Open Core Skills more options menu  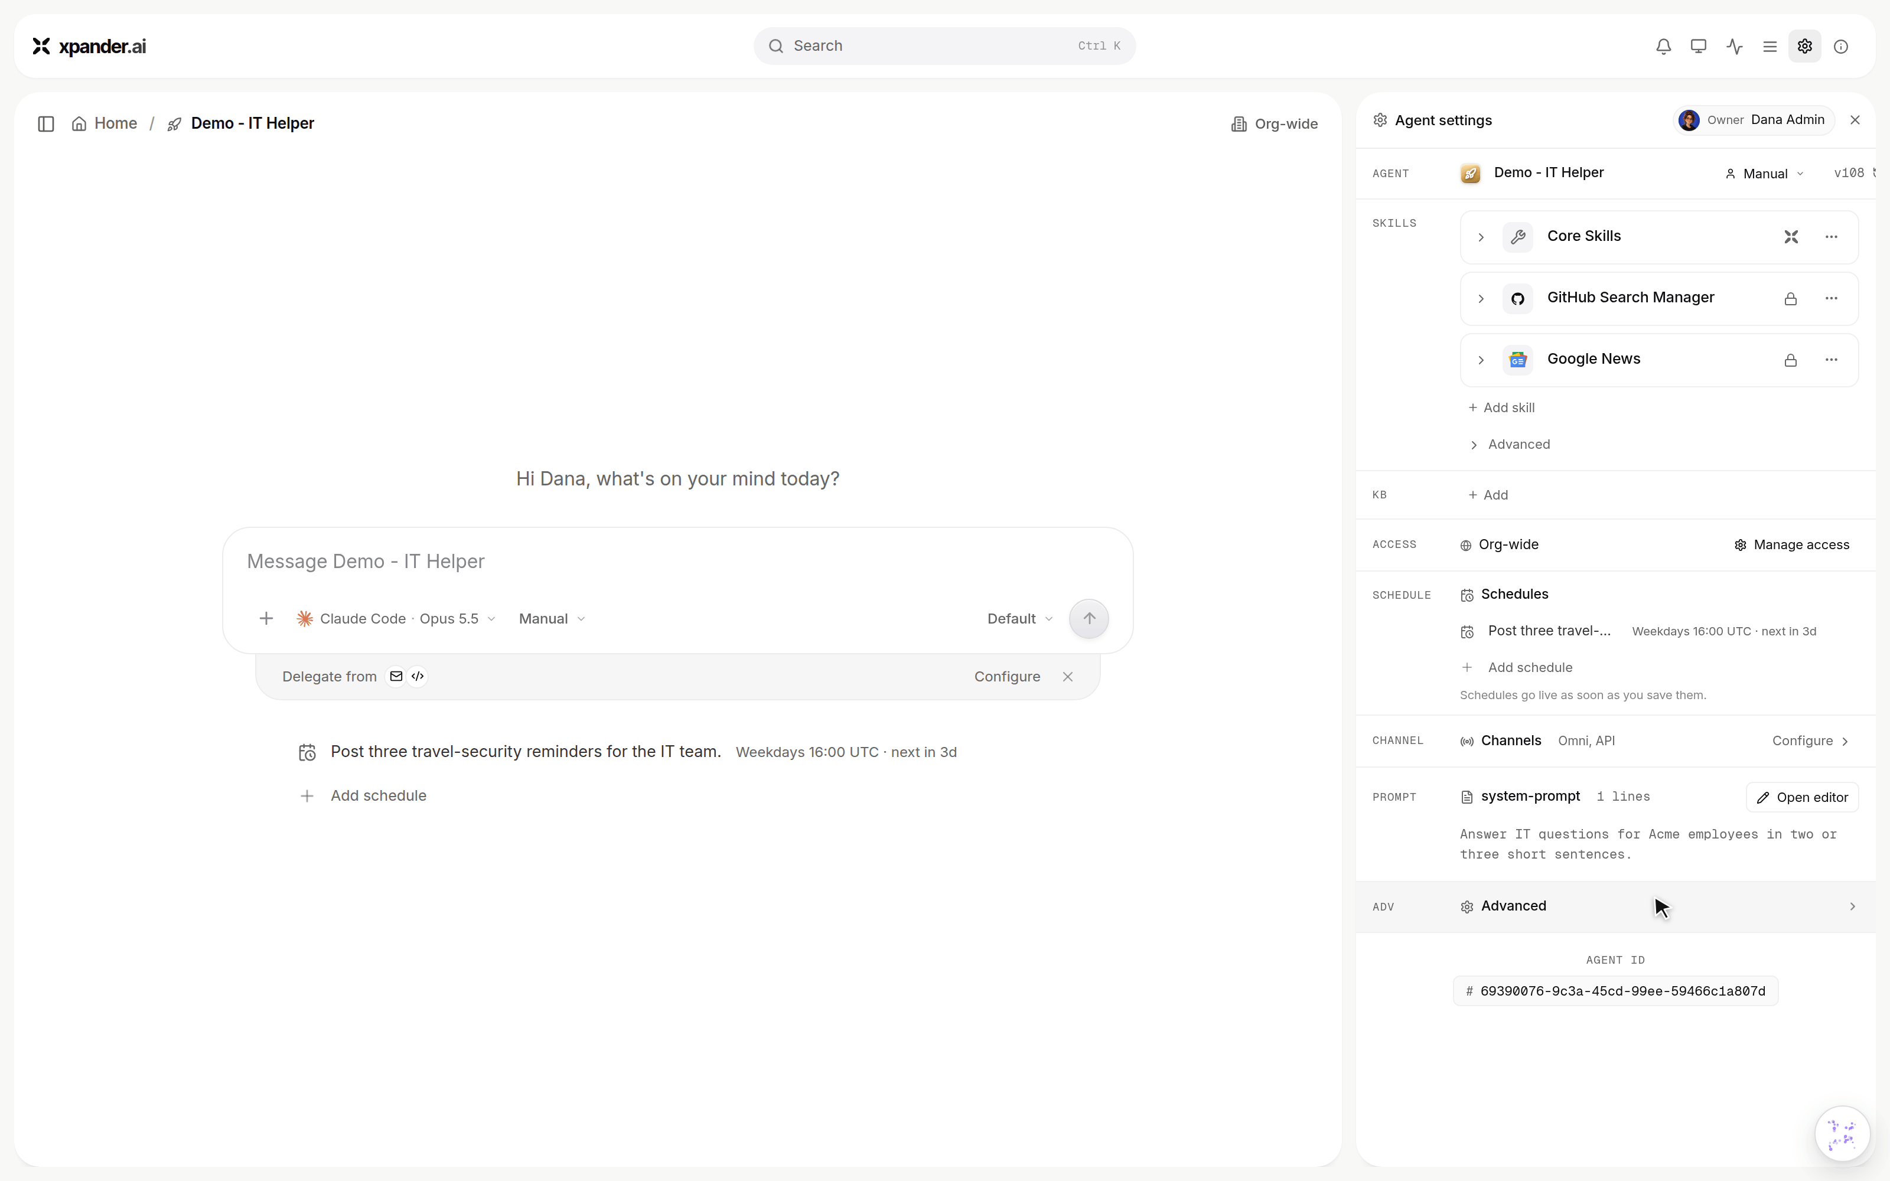pos(1832,237)
